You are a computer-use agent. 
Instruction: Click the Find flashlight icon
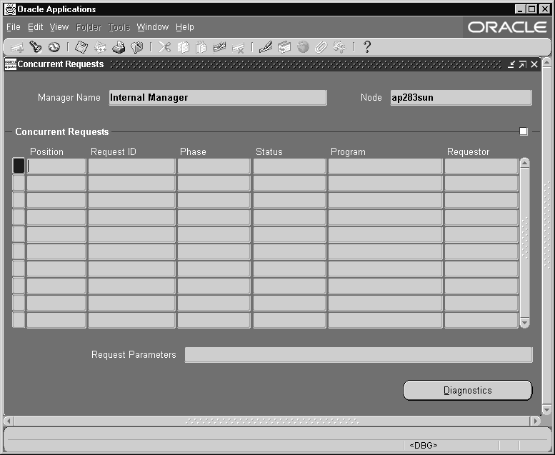(36, 46)
